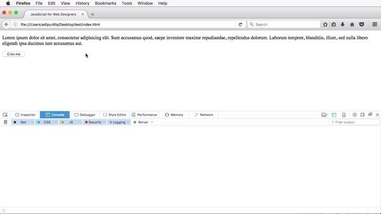Show site info for the URL

pos(15,24)
